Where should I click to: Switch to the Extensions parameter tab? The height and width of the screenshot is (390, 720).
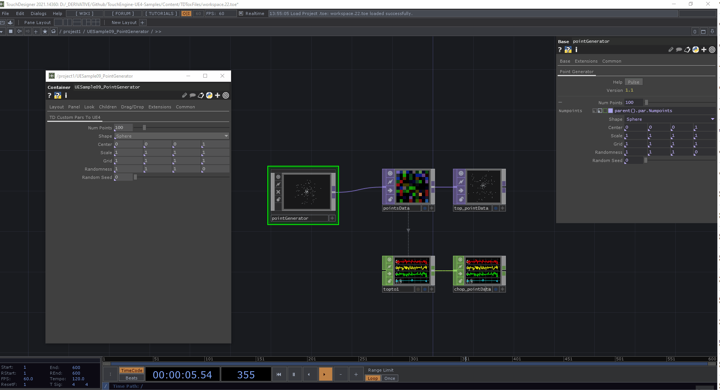pyautogui.click(x=586, y=61)
